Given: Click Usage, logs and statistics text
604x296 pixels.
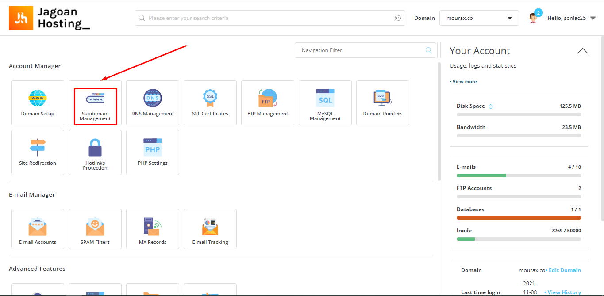Looking at the screenshot, I should (483, 66).
